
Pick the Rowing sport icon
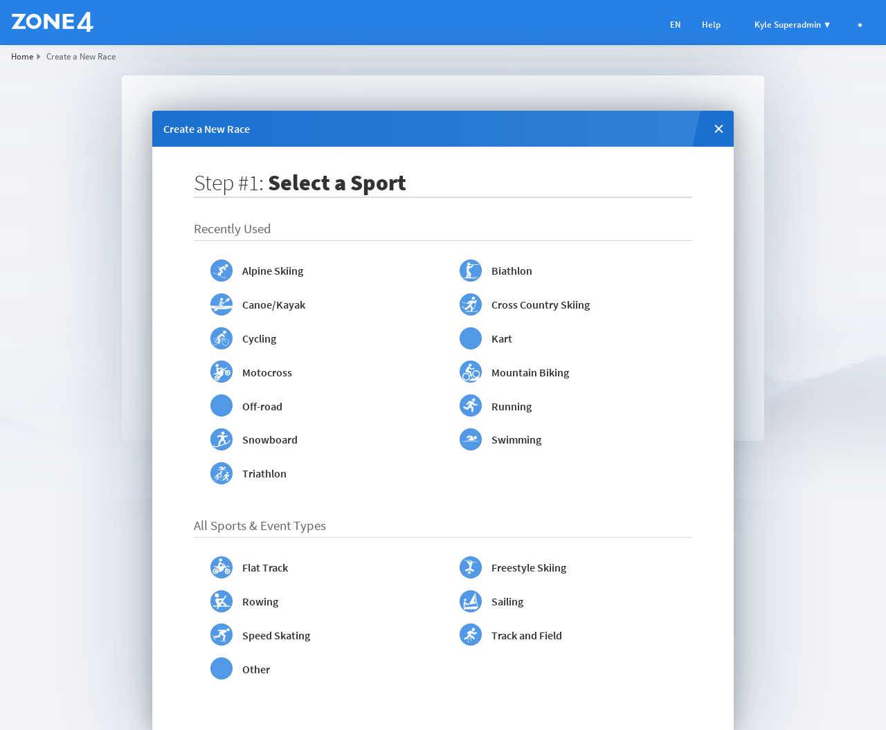(x=221, y=601)
